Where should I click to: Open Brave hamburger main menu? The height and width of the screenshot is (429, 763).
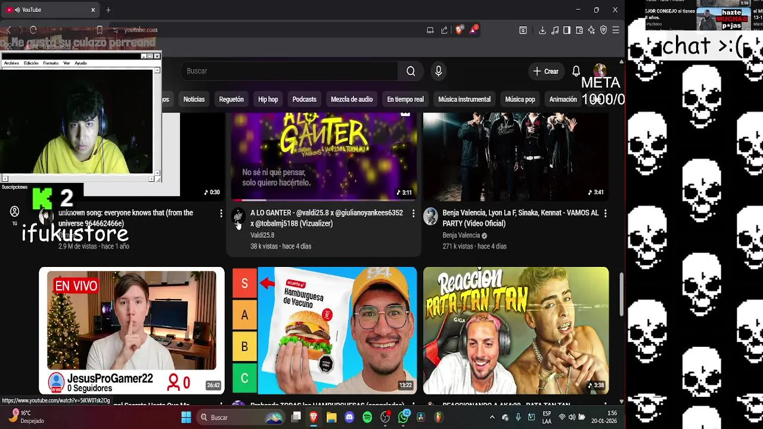tap(616, 30)
